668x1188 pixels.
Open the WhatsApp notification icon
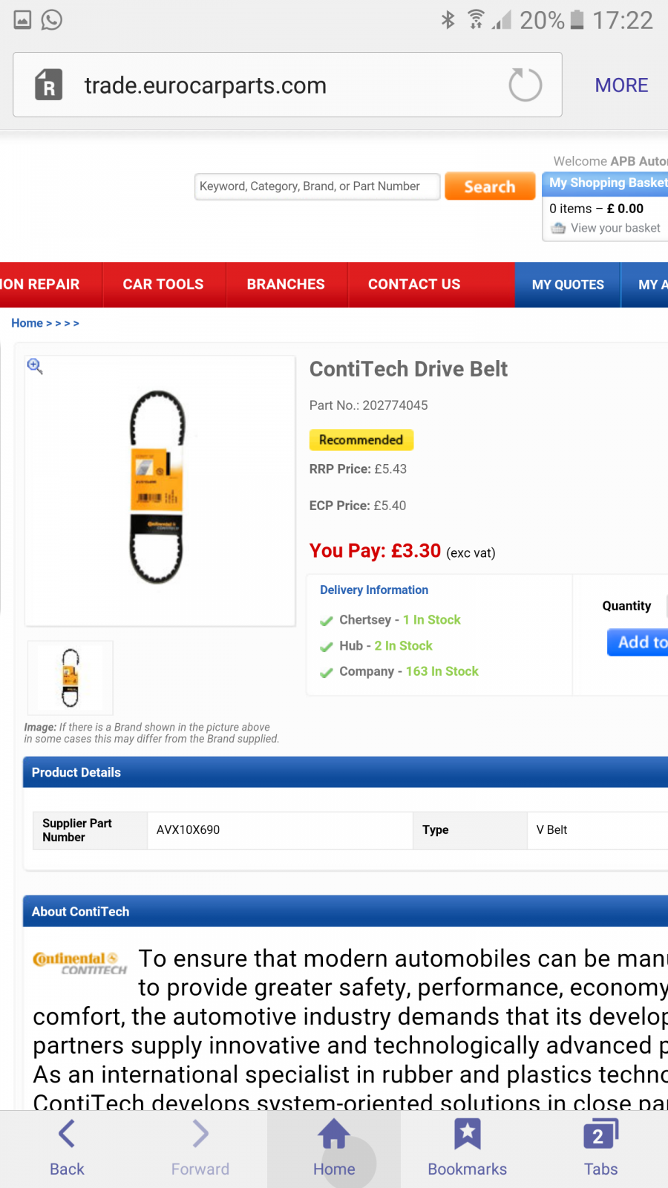pyautogui.click(x=51, y=20)
